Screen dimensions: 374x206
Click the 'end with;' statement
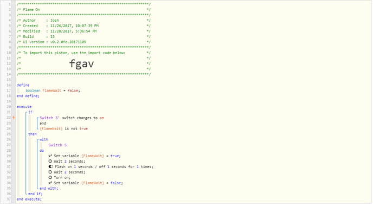[x=49, y=188]
